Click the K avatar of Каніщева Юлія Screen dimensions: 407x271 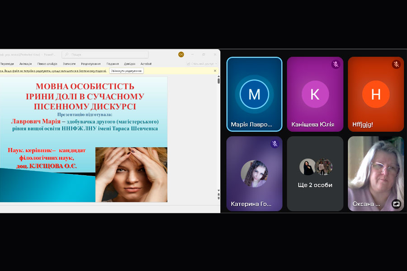coord(315,94)
